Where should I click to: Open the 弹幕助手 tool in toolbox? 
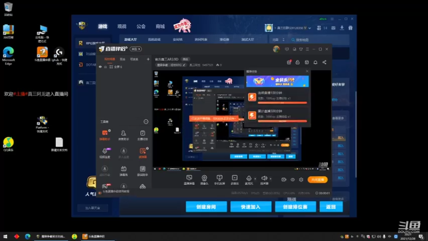pyautogui.click(x=105, y=135)
